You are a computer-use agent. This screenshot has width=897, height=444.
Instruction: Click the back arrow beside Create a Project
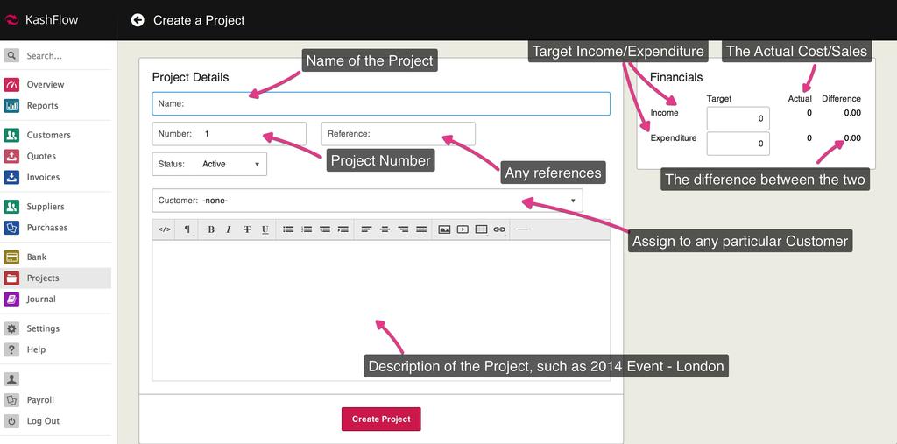click(138, 20)
